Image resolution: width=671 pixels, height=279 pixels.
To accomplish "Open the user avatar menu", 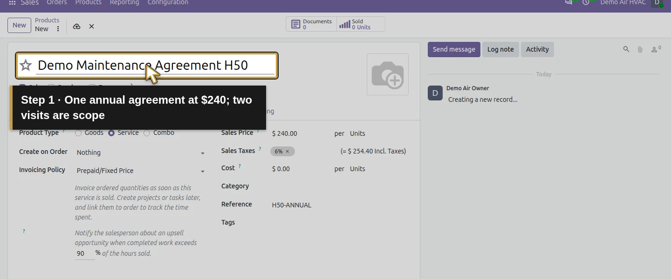I will click(x=657, y=3).
